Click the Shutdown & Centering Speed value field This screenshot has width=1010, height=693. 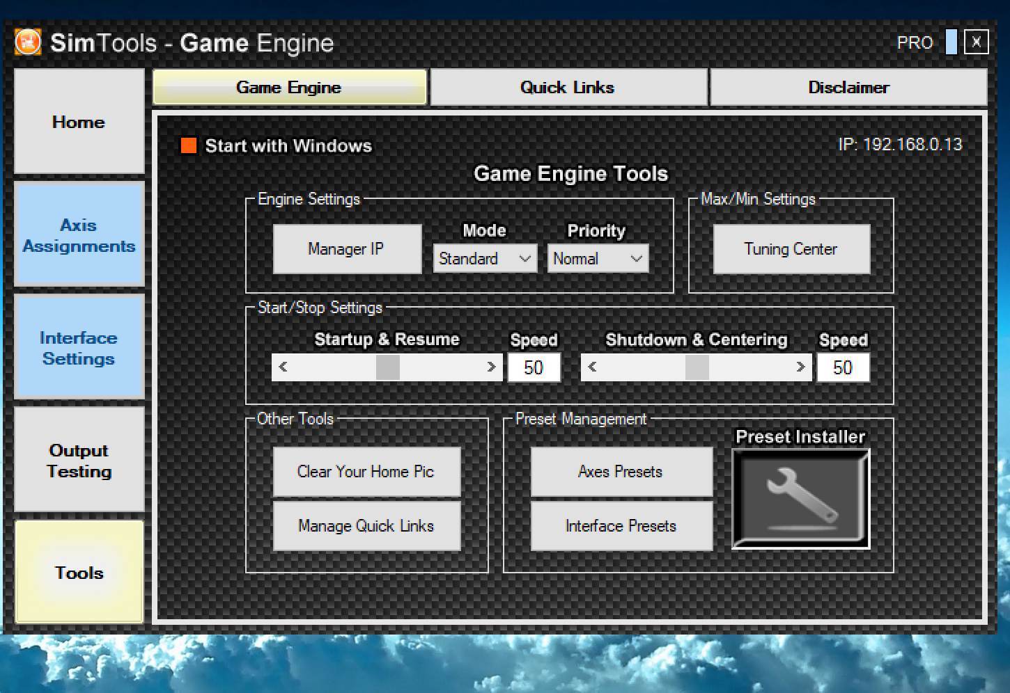tap(843, 367)
